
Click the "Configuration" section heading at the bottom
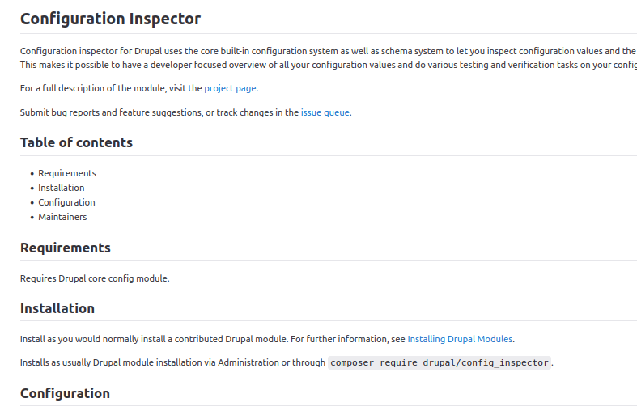tap(65, 393)
